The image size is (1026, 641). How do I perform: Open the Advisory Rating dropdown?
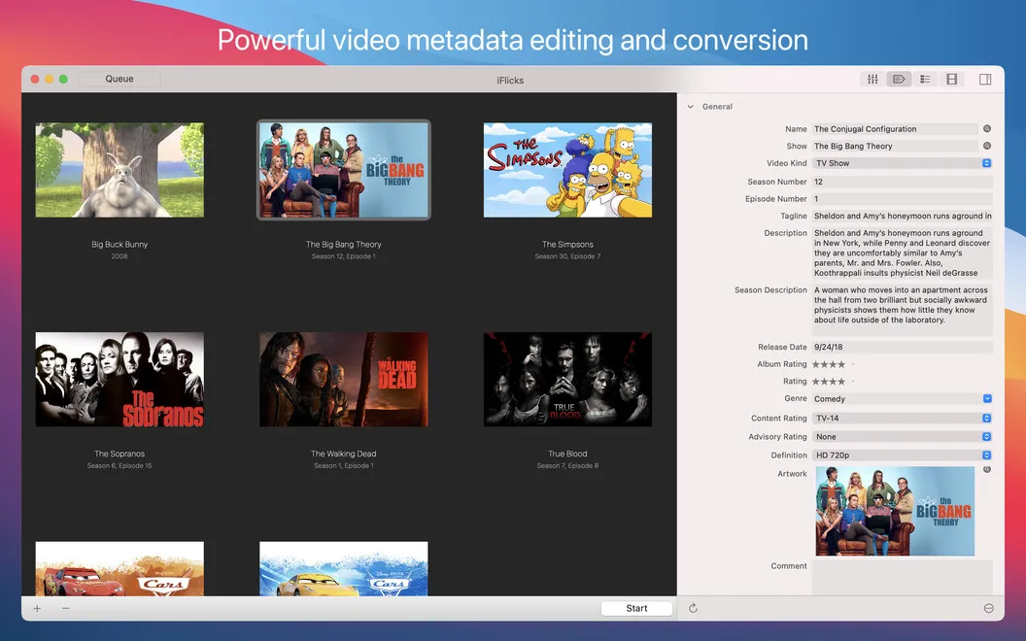[903, 436]
